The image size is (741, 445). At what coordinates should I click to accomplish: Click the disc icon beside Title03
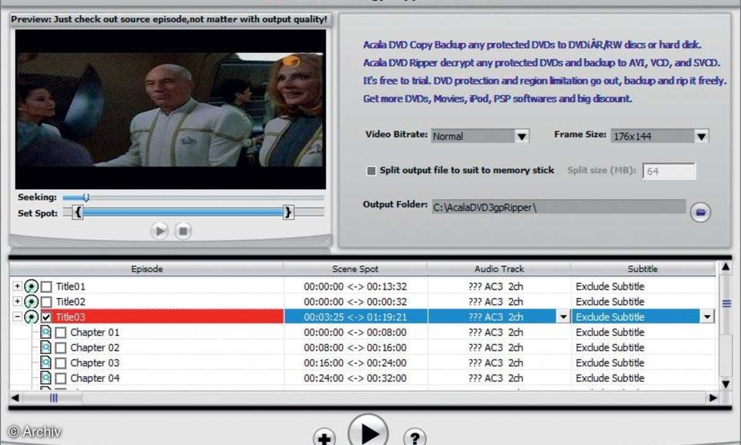pyautogui.click(x=31, y=316)
